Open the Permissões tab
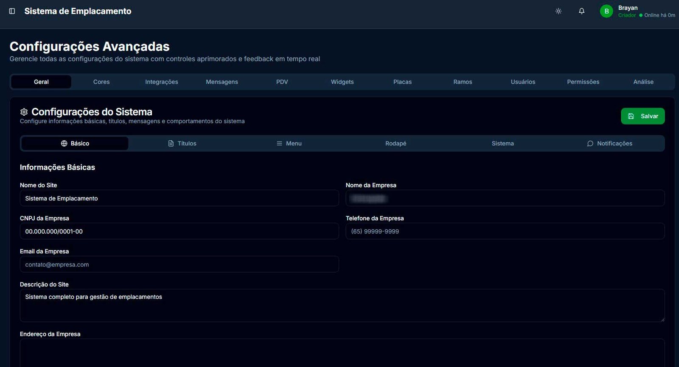The height and width of the screenshot is (367, 679). click(583, 82)
